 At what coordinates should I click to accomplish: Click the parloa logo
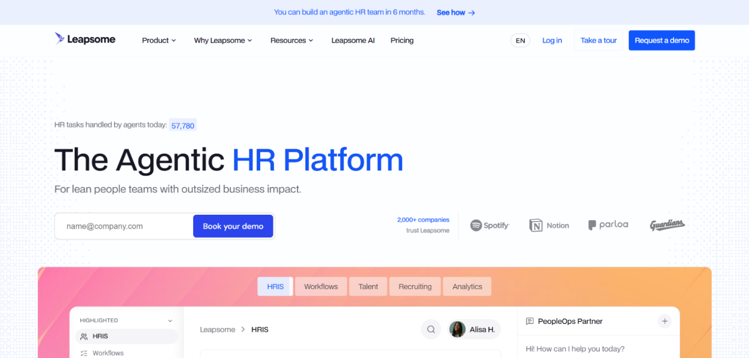pos(608,225)
